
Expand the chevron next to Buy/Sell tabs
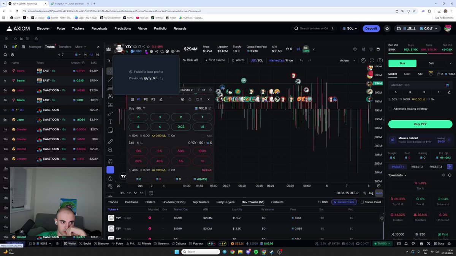tap(451, 63)
